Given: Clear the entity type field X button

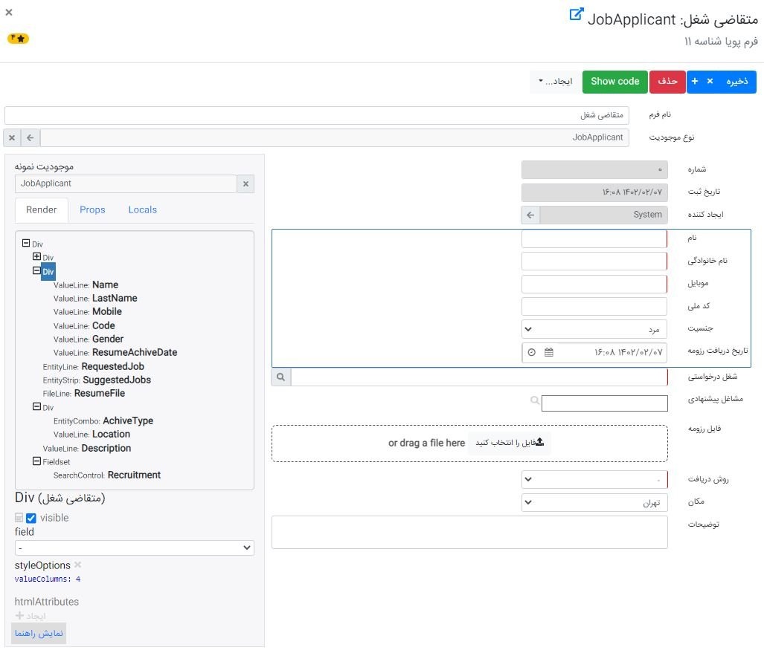Looking at the screenshot, I should pyautogui.click(x=12, y=138).
